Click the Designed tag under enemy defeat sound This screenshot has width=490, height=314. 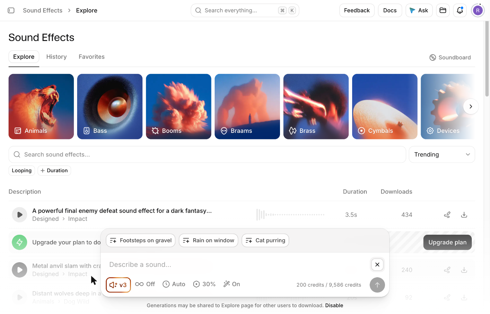(x=45, y=219)
